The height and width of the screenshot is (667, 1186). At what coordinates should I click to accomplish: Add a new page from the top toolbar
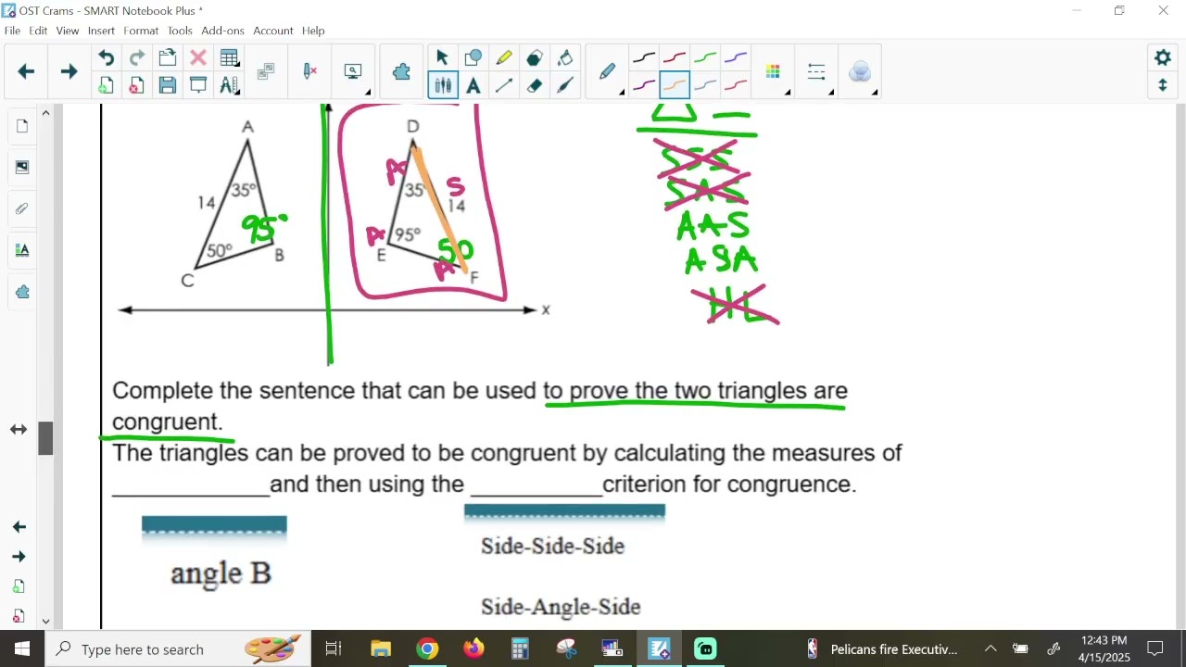(x=106, y=86)
